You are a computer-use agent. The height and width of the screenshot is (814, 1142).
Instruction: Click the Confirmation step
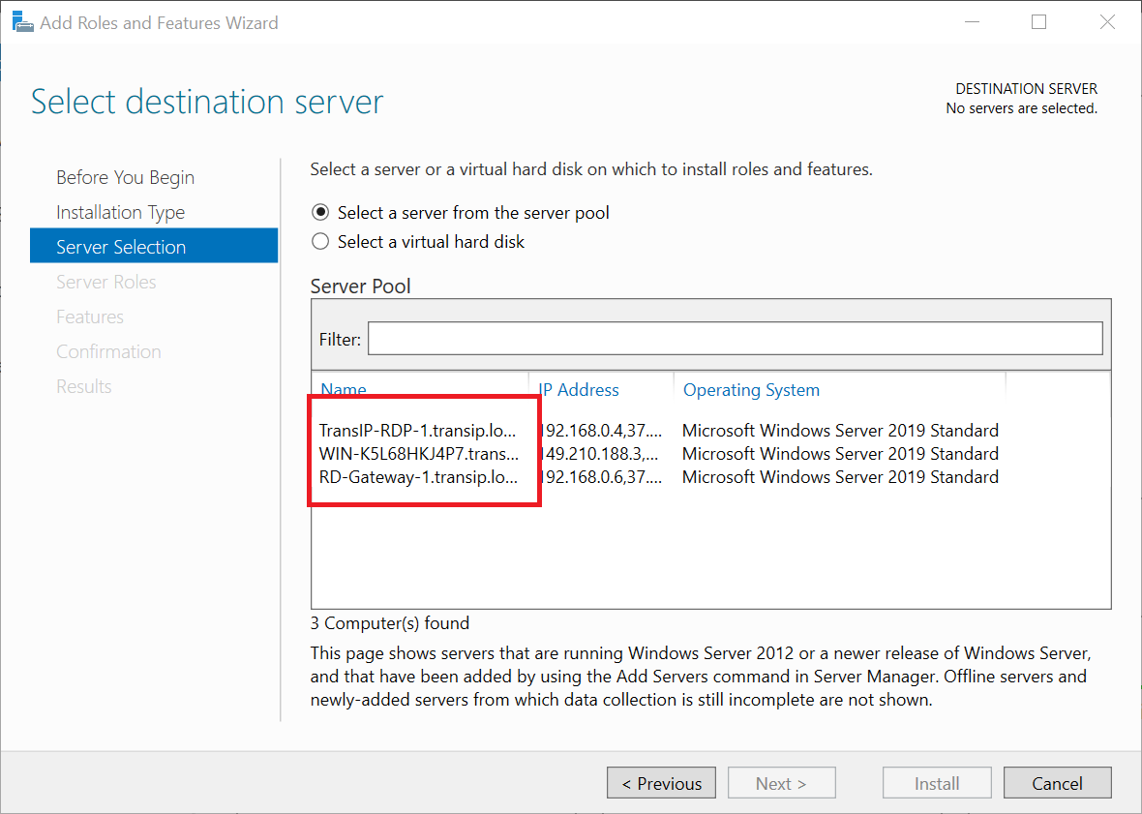pyautogui.click(x=108, y=351)
